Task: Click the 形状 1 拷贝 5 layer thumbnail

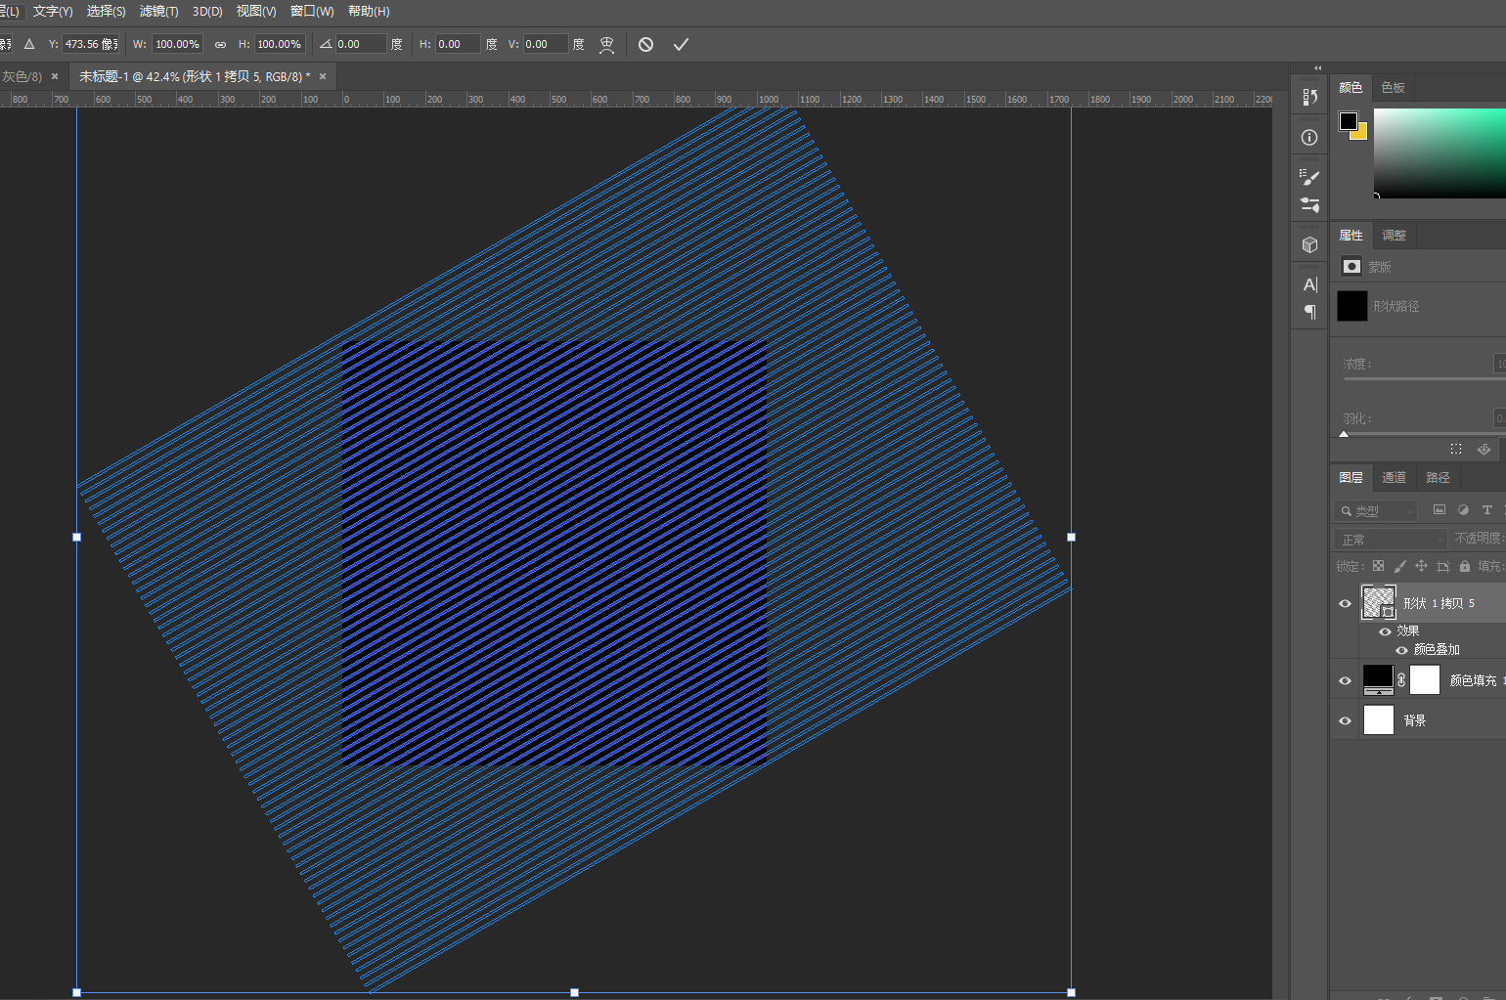Action: (1378, 602)
